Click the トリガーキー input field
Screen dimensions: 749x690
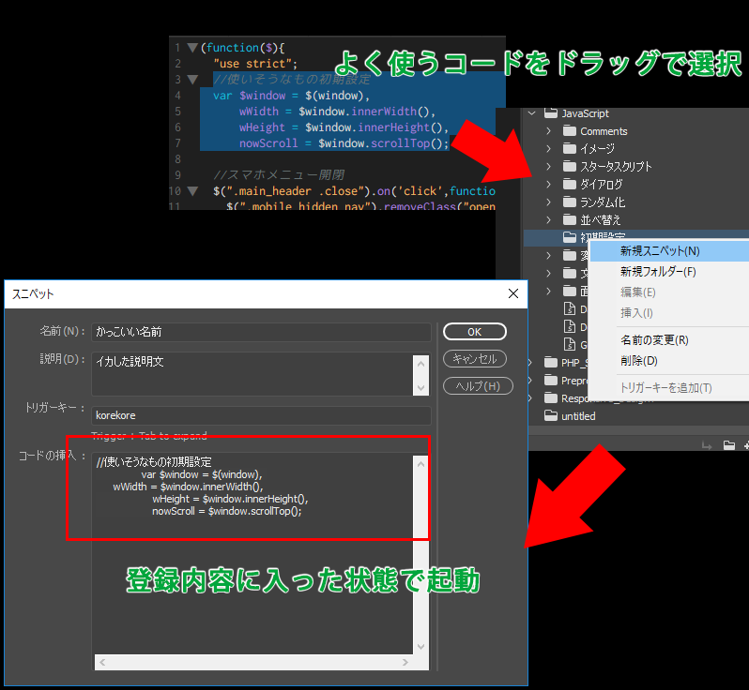pyautogui.click(x=261, y=414)
